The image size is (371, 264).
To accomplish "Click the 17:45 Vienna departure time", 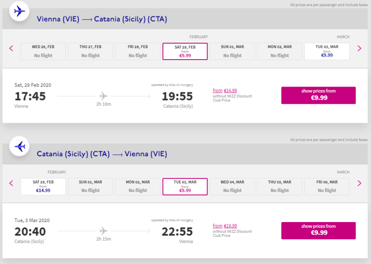I will point(30,96).
